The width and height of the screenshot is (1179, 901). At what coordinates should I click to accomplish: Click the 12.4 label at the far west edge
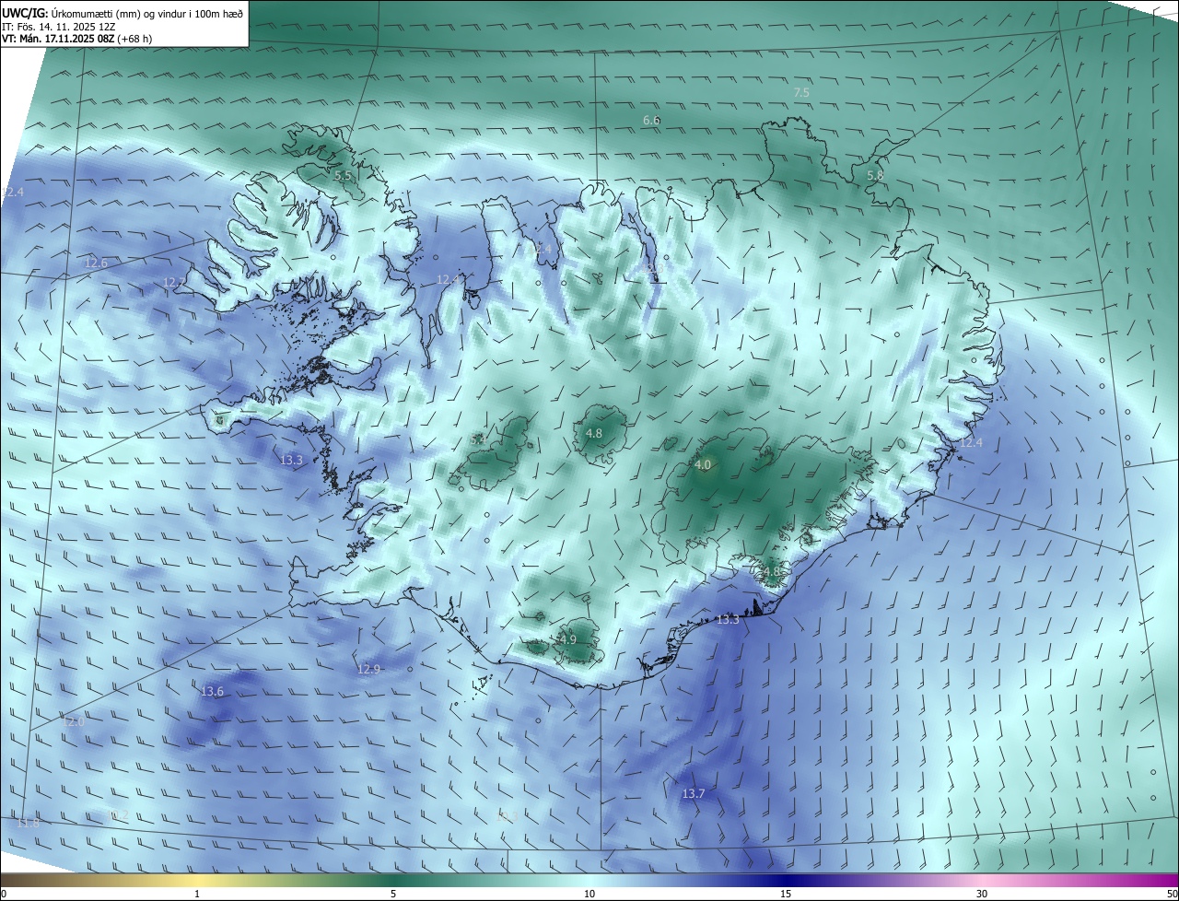pyautogui.click(x=13, y=192)
